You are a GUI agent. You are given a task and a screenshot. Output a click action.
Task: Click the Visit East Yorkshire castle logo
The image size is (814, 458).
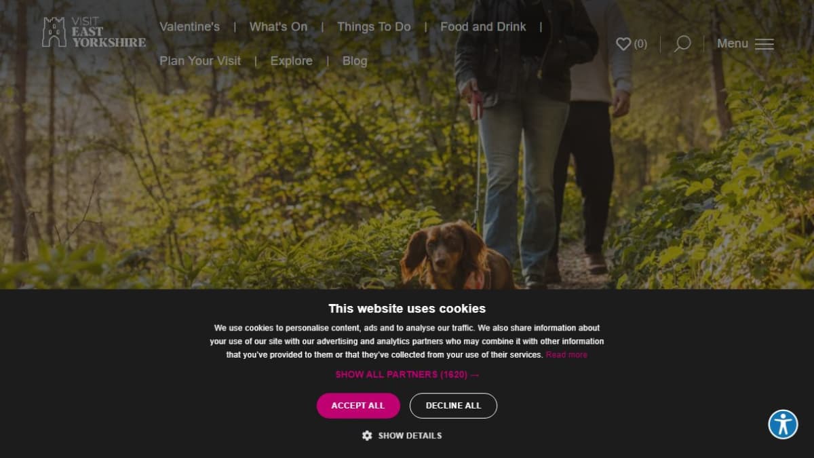[x=94, y=32]
